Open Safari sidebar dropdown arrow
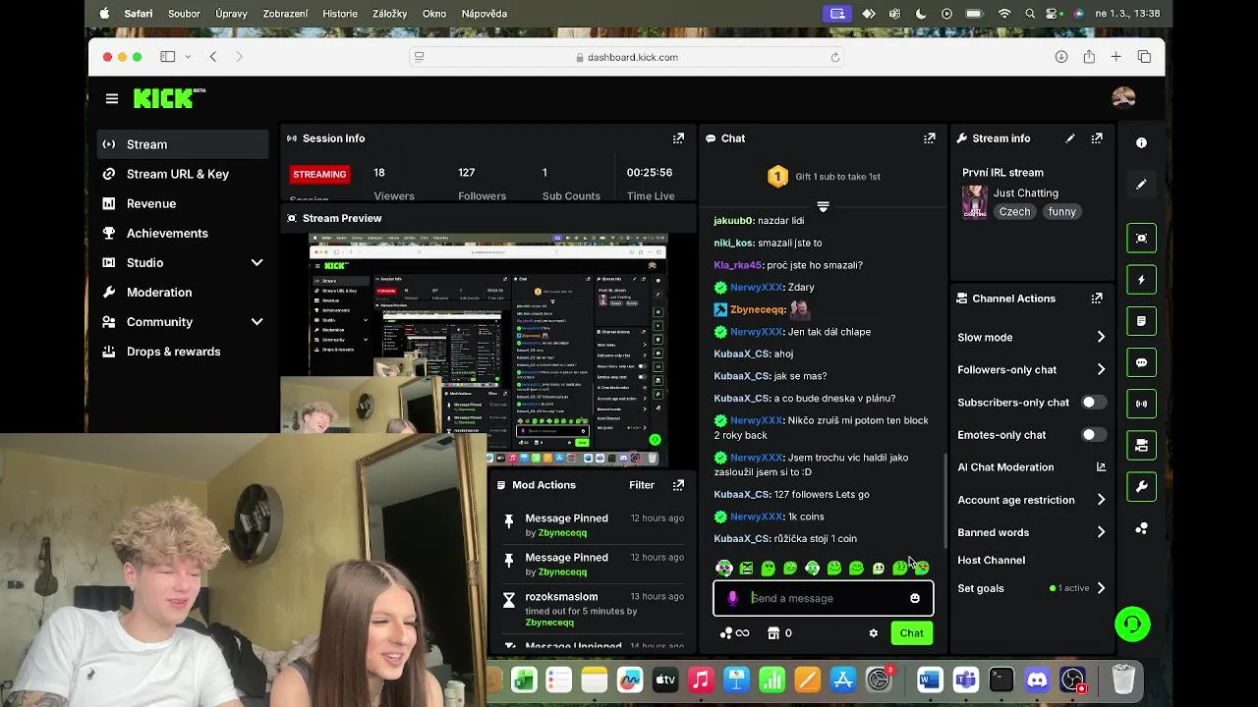Screen dimensions: 1258x707 [188, 57]
